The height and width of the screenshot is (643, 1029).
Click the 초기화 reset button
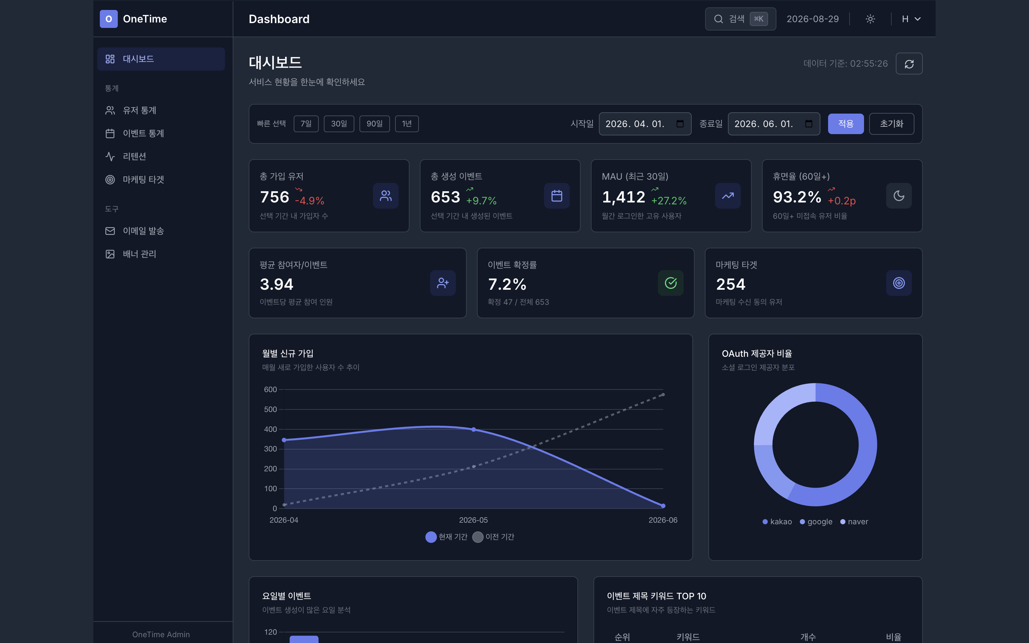tap(892, 124)
